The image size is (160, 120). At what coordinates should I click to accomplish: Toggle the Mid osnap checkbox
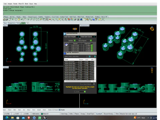coord(12,110)
